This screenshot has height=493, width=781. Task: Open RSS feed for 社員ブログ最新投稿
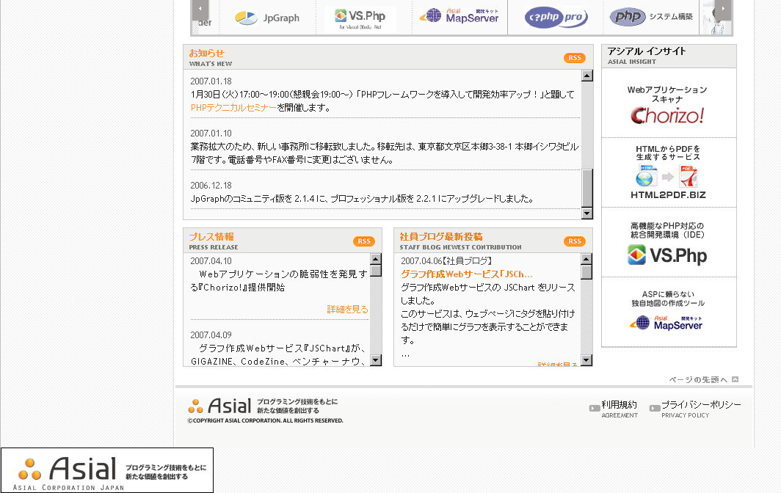(x=574, y=241)
